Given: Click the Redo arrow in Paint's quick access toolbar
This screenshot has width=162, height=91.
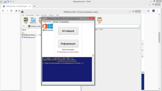Looking at the screenshot, I should (x=11, y=2).
